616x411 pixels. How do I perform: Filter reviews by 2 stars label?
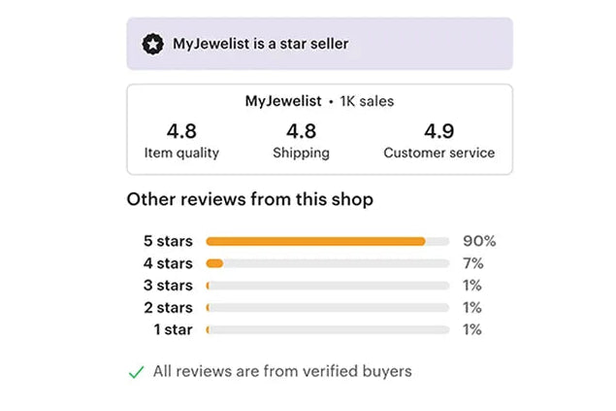(168, 308)
